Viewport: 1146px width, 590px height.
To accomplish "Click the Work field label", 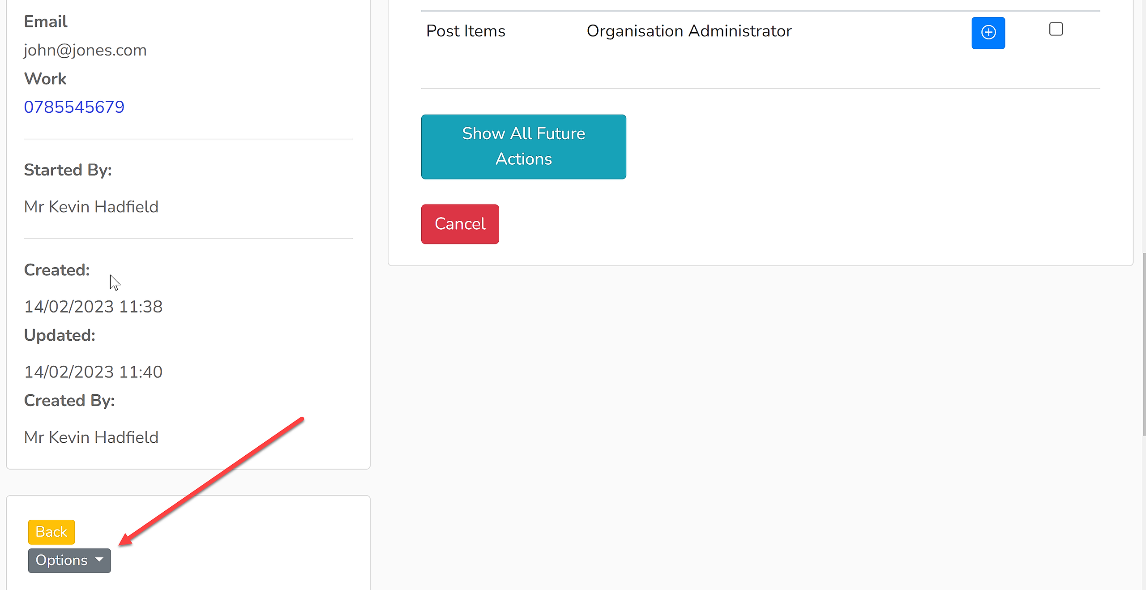I will 45,79.
